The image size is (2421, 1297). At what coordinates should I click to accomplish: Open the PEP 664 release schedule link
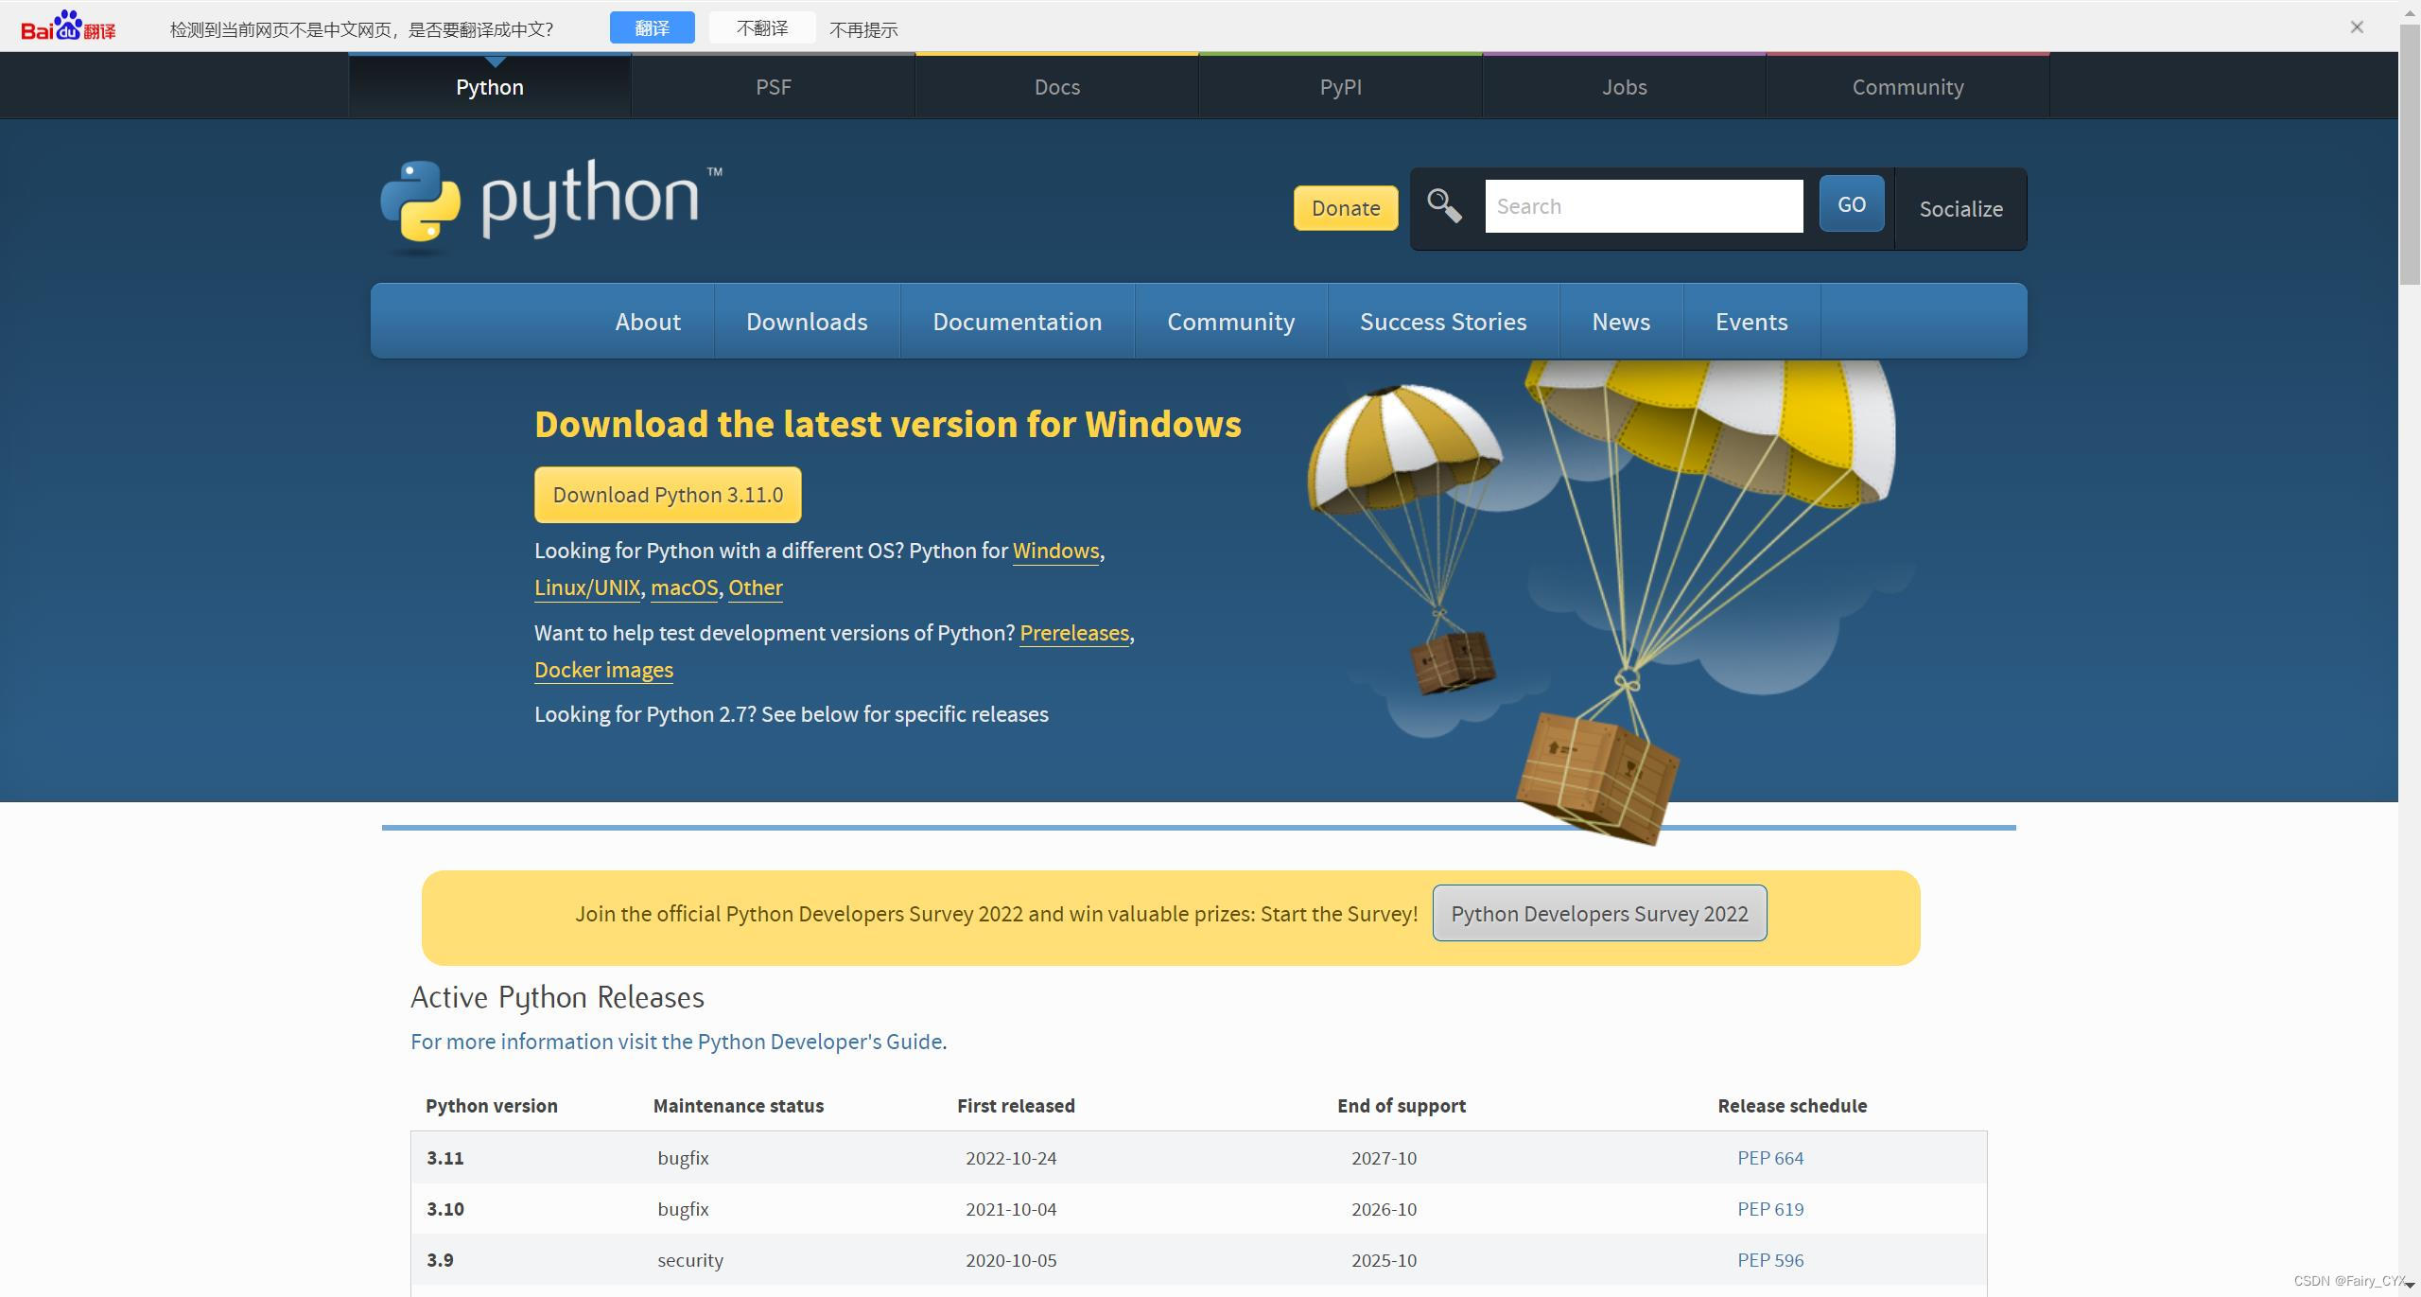click(x=1769, y=1158)
